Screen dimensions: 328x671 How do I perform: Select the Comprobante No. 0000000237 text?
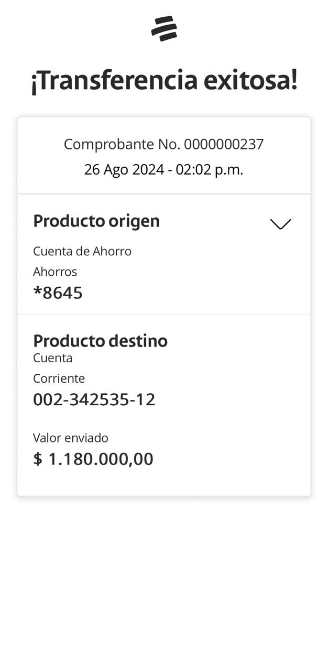click(x=163, y=144)
